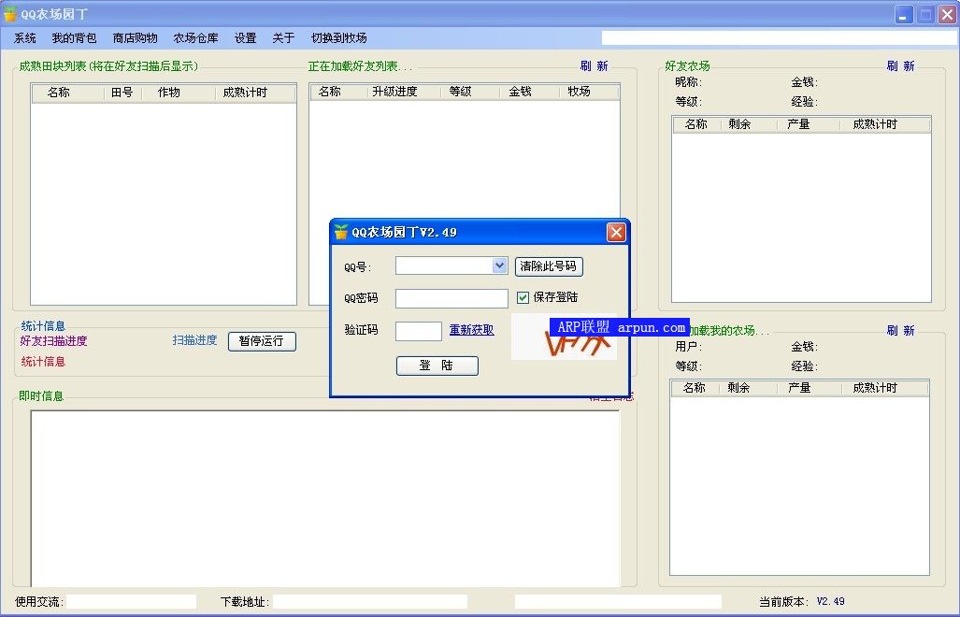The height and width of the screenshot is (617, 960).
Task: Open the 设置 menu
Action: click(x=246, y=38)
